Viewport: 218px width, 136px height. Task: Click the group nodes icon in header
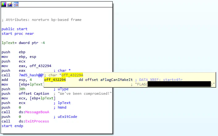click(x=16, y=4)
